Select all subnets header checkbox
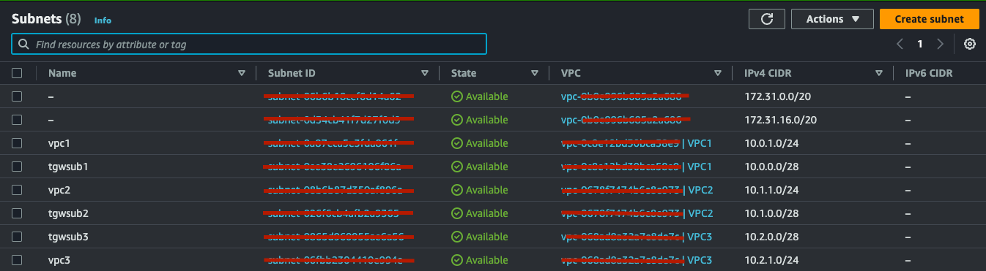Viewport: 986px width, 271px height. tap(17, 73)
